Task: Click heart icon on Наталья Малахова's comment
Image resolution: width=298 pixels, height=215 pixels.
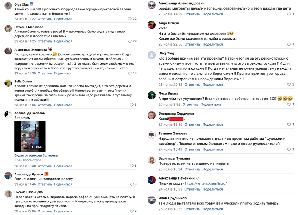Action: point(130,41)
